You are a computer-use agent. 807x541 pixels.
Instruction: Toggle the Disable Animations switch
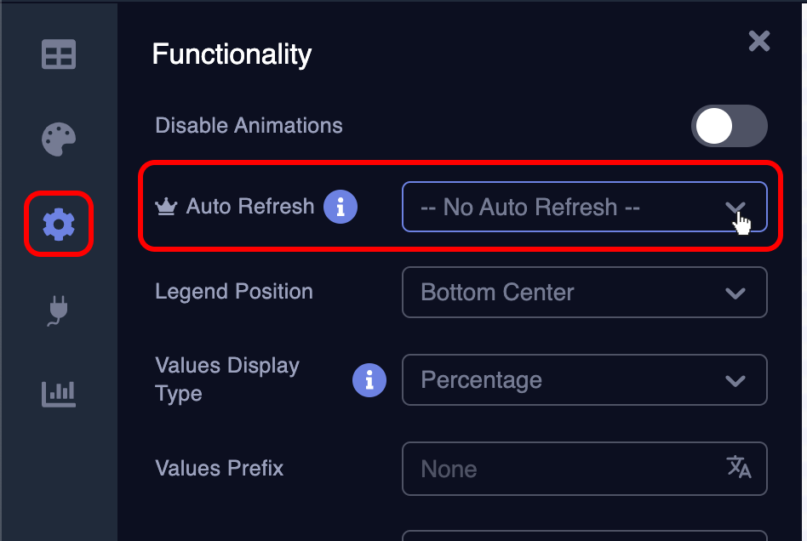(x=730, y=125)
